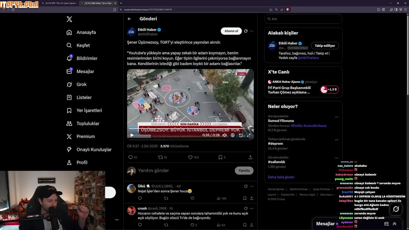This screenshot has height=230, width=409.
Task: Open more options for #deprem trend
Action: pos(336,140)
